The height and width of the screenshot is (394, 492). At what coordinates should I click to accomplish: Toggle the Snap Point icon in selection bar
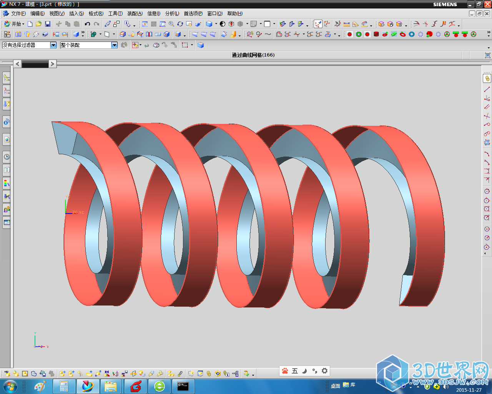(135, 45)
